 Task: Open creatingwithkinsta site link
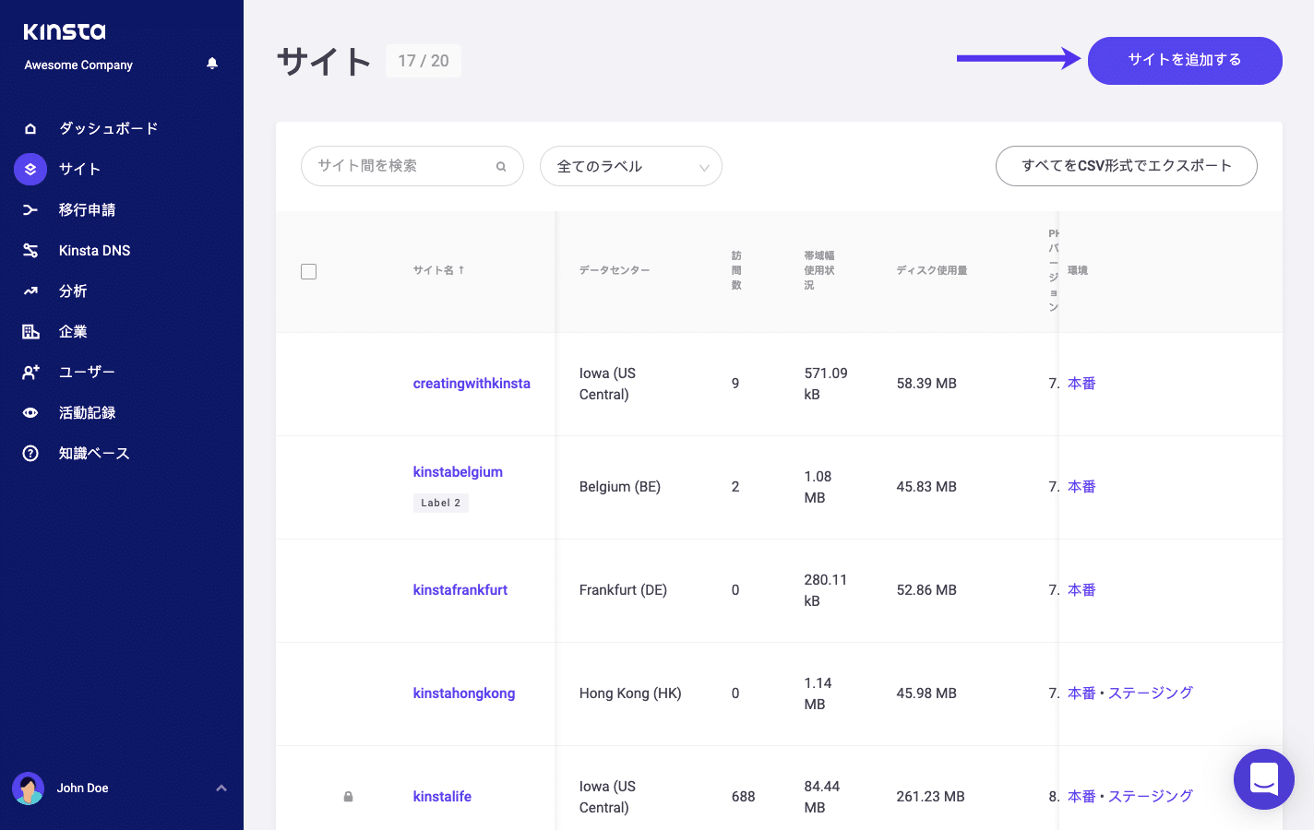pos(472,384)
